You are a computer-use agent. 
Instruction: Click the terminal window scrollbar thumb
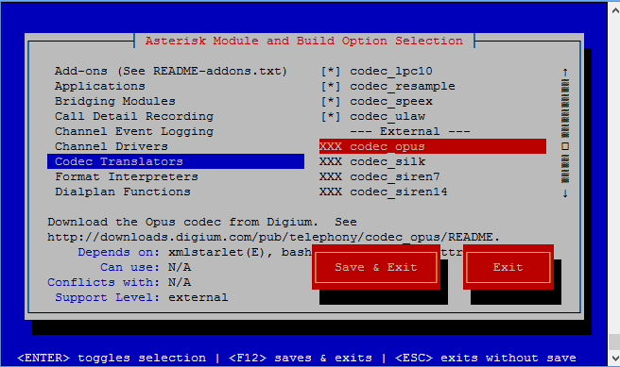615,342
